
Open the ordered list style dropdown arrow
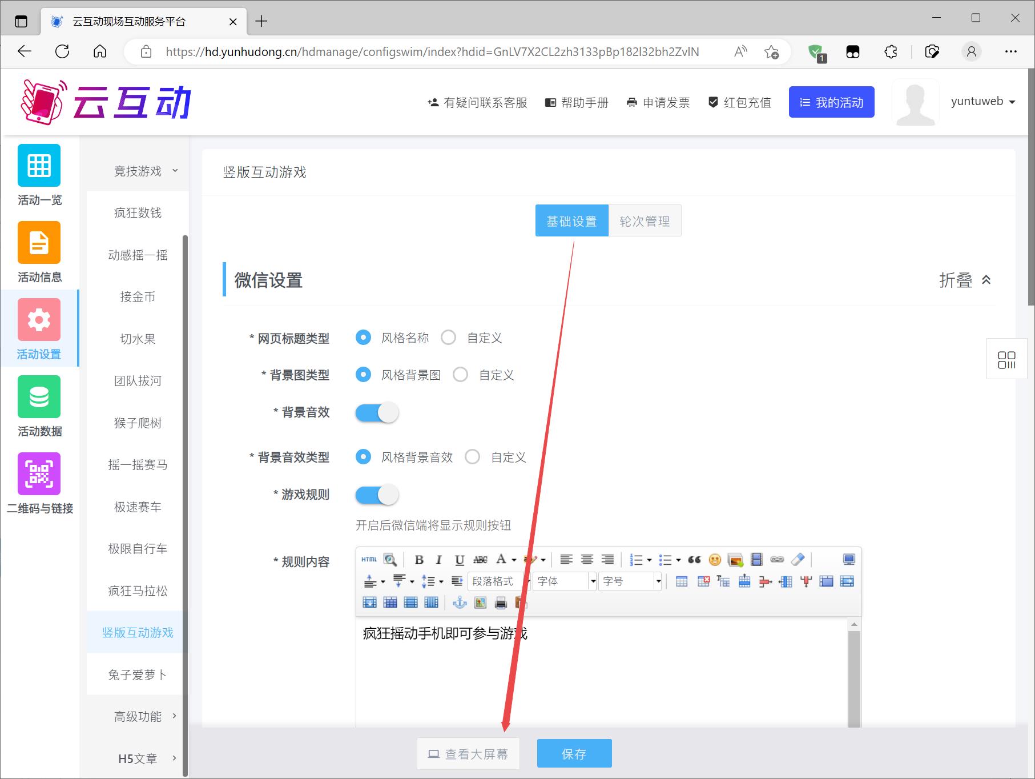tap(649, 560)
